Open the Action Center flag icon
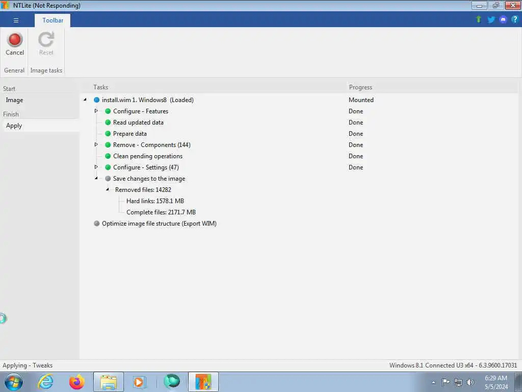The image size is (522, 392). coord(446,382)
